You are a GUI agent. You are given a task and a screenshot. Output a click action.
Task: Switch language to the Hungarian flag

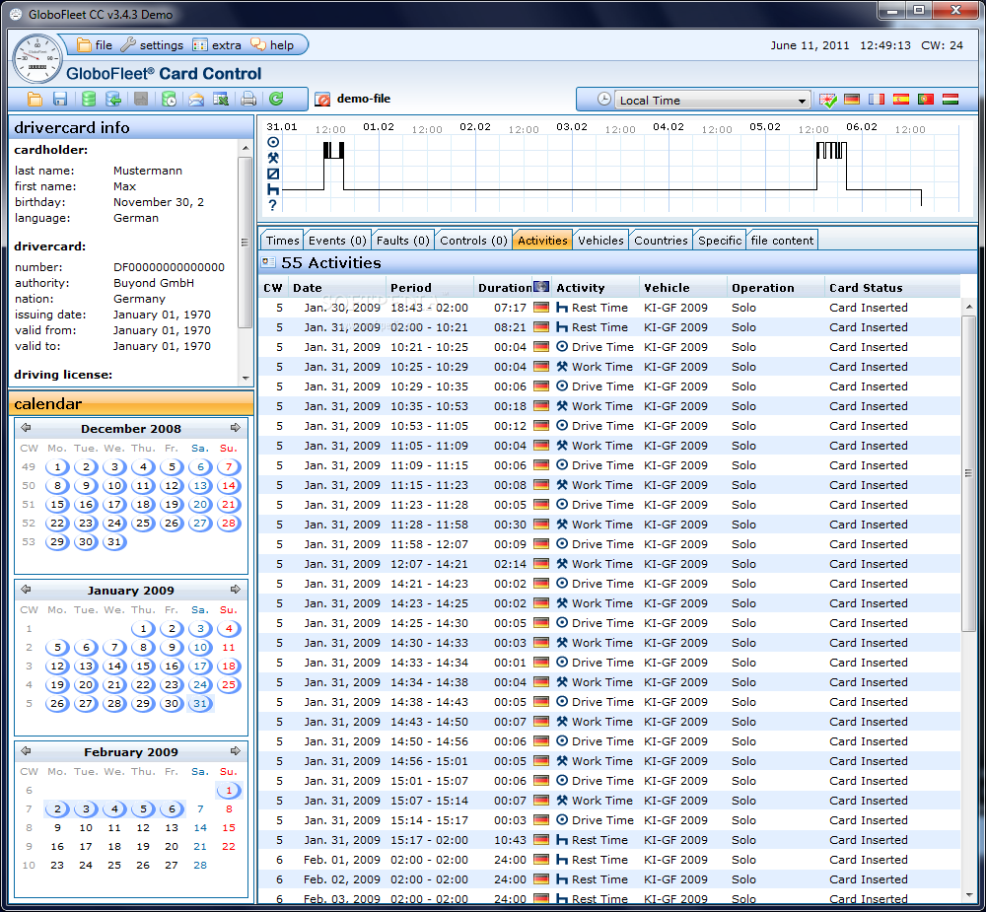click(x=951, y=100)
